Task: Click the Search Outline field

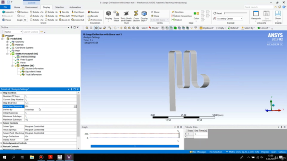Action: (x=31, y=32)
